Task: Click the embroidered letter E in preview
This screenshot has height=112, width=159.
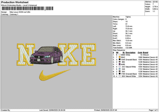Action: click(x=88, y=55)
